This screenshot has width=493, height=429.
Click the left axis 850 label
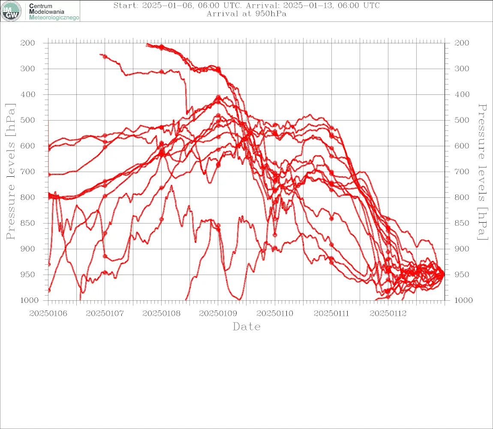(28, 223)
